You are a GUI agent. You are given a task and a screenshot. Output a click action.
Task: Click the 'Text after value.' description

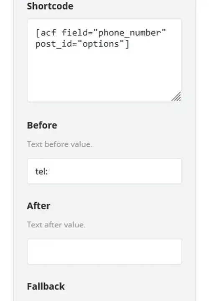pos(56,224)
